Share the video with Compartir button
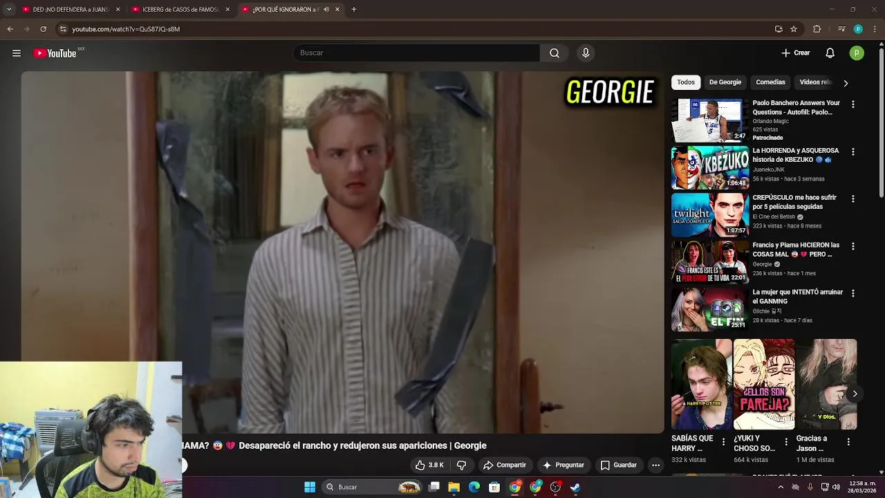The height and width of the screenshot is (498, 885). (x=505, y=465)
